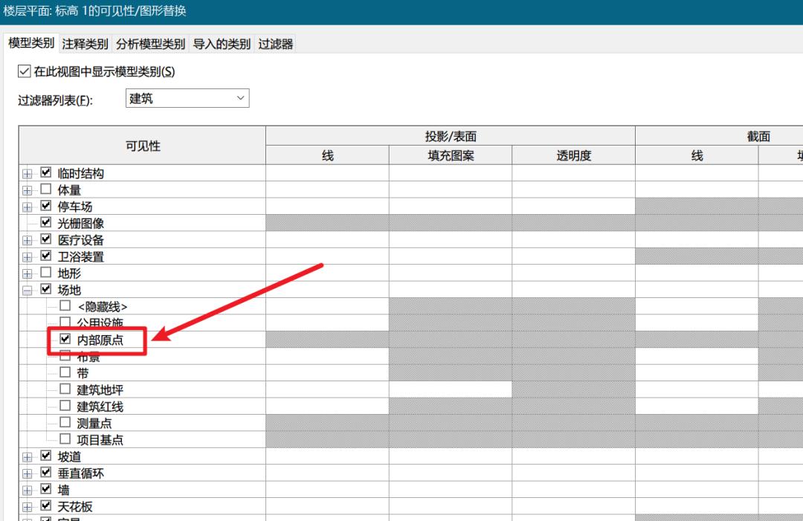
Task: Click the 投影/表面 column group header
Action: [x=451, y=136]
